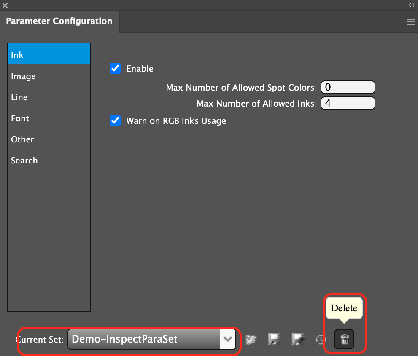Image resolution: width=418 pixels, height=356 pixels.
Task: Click the Max Allowed Spot Colors field
Action: 348,88
